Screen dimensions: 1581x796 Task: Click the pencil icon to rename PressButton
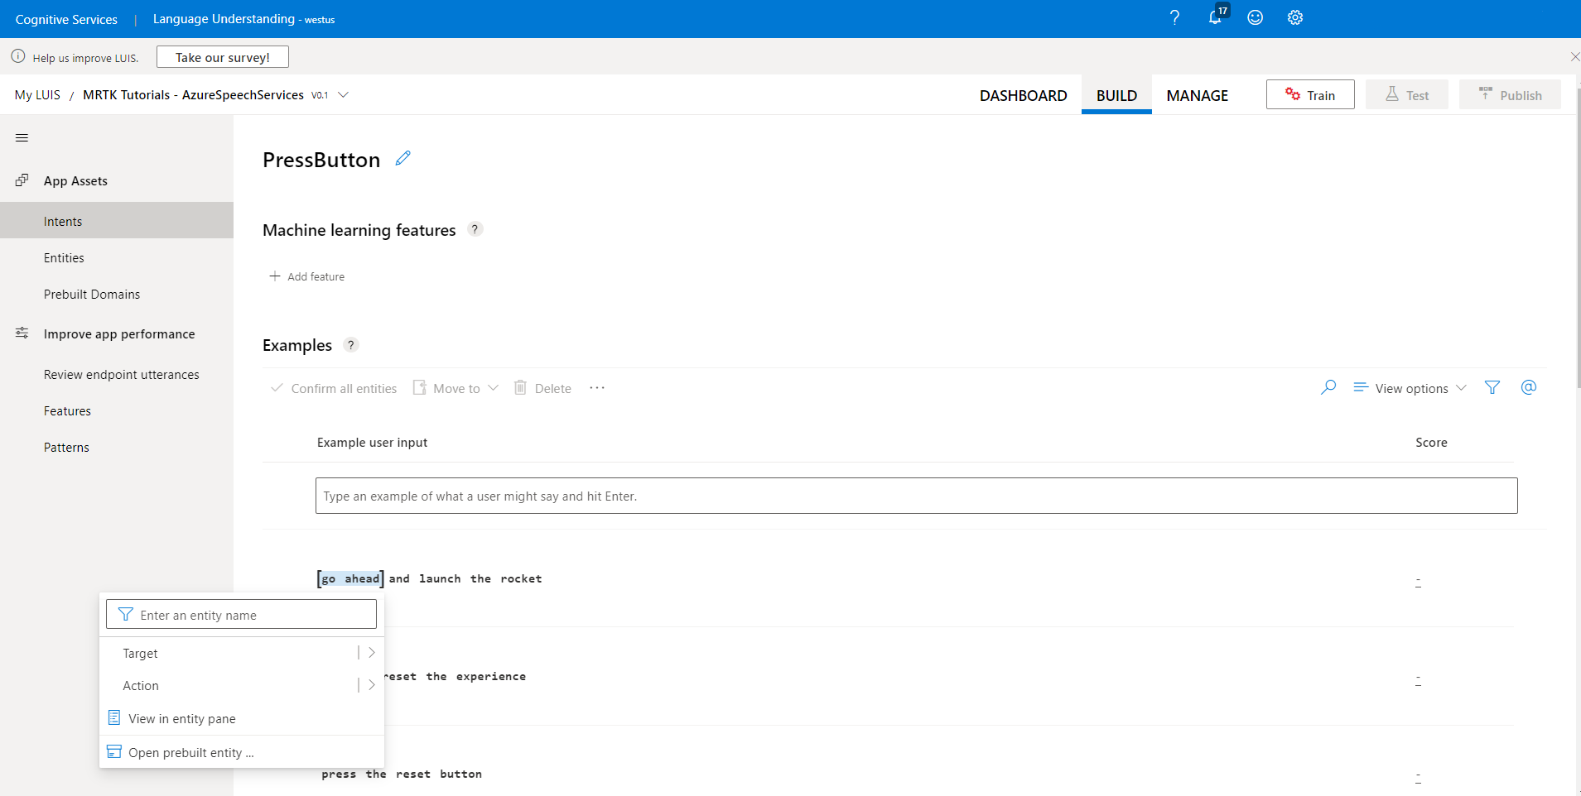point(403,158)
